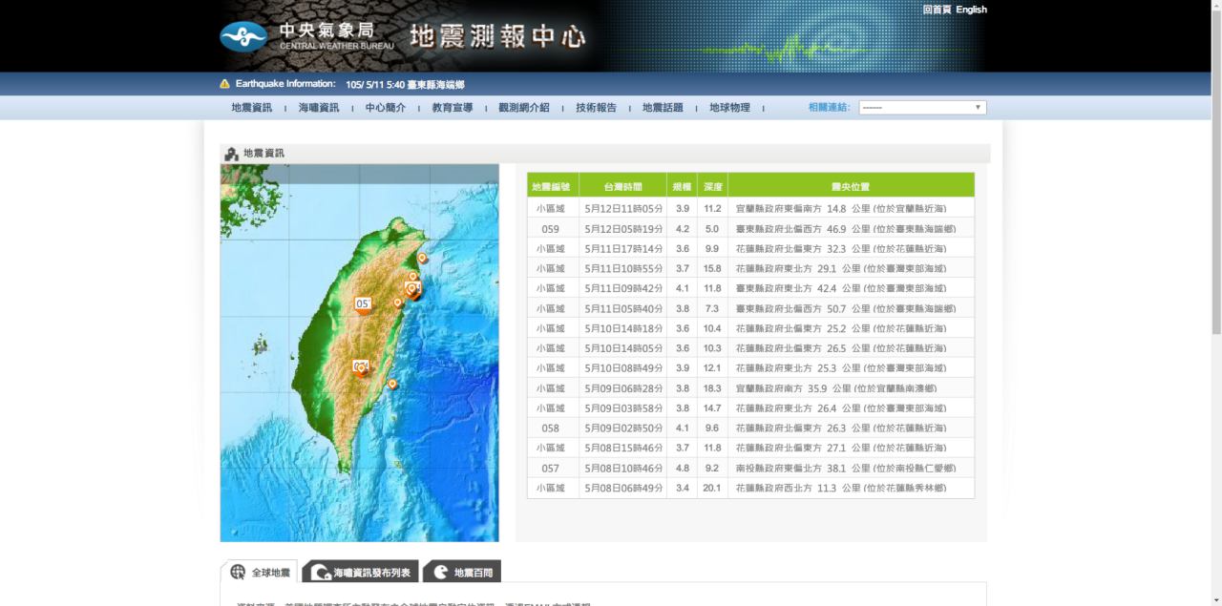Click the southeast coast epicenter pin on map
The height and width of the screenshot is (606, 1222).
pyautogui.click(x=391, y=384)
